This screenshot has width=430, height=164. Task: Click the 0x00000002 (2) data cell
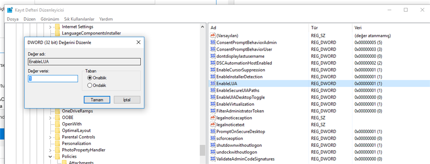tap(368, 63)
